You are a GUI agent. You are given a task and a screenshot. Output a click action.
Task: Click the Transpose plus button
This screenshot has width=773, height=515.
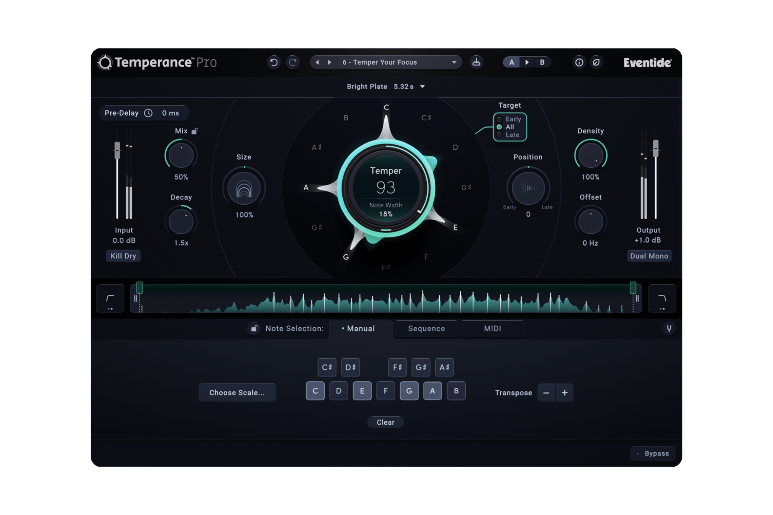[x=565, y=393]
